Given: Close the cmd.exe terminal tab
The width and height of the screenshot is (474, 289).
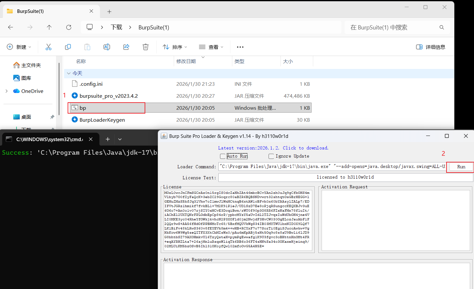Looking at the screenshot, I should 91,139.
